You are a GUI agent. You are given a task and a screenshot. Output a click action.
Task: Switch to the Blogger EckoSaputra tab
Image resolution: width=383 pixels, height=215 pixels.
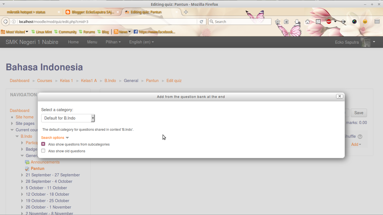[x=93, y=12]
